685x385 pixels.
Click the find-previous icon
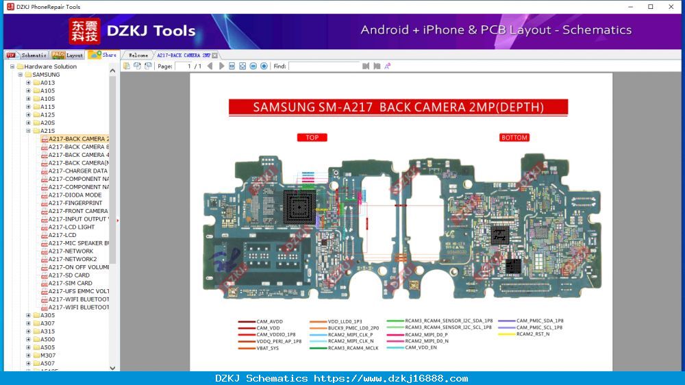(x=366, y=66)
